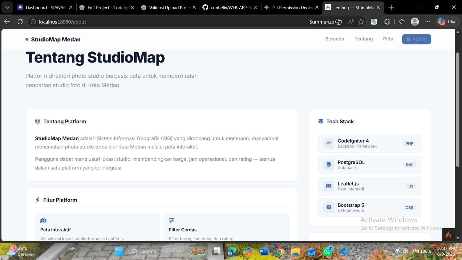Open Google Chrome from the taskbar

coord(279,251)
